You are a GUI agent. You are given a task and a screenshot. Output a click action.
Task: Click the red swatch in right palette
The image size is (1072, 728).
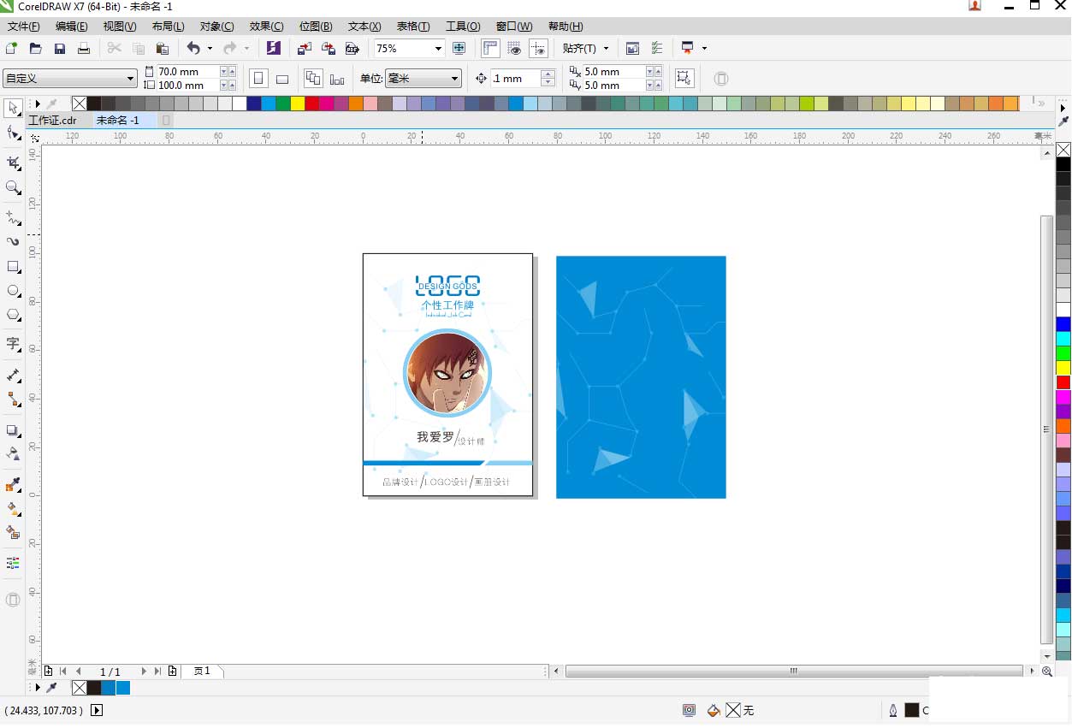point(1063,382)
